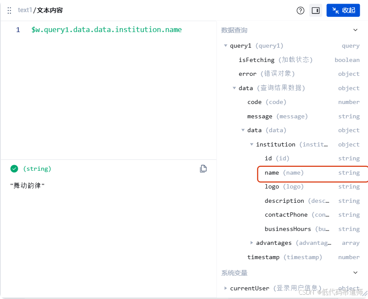Viewport: 368px width, 299px height.
Task: Collapse the data (查询结果数据) node
Action: [x=234, y=88]
